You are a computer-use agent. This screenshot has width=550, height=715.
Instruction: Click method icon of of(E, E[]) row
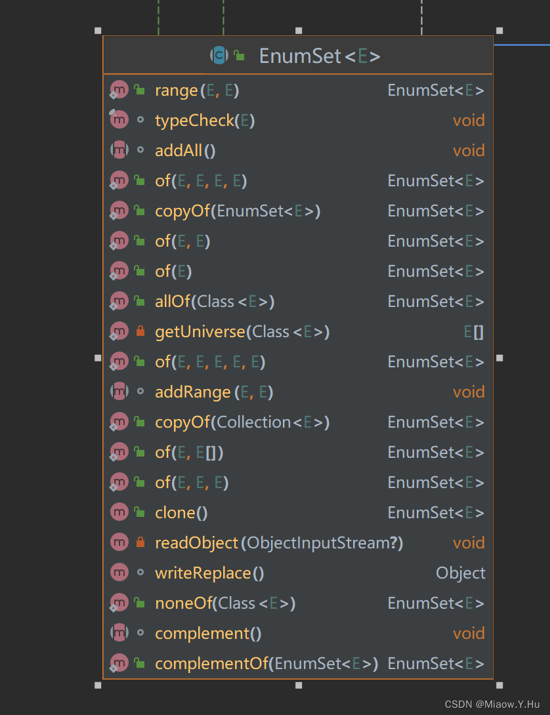point(119,452)
